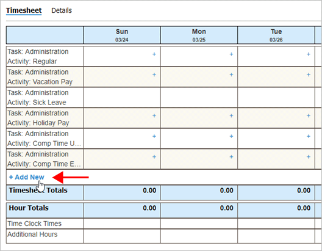Viewport: 322px width, 251px height.
Task: Add Monday hours for Comp Time Used row
Action: pos(231,136)
